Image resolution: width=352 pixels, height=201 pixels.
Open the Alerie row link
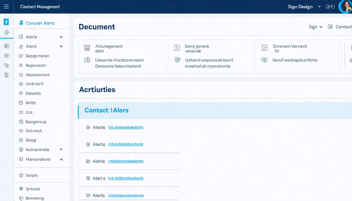point(126,161)
